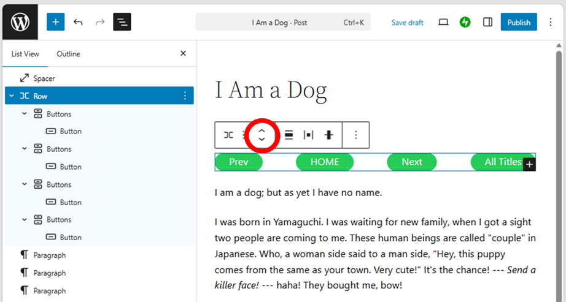Open the desktop preview view icon
The height and width of the screenshot is (302, 566).
443,22
